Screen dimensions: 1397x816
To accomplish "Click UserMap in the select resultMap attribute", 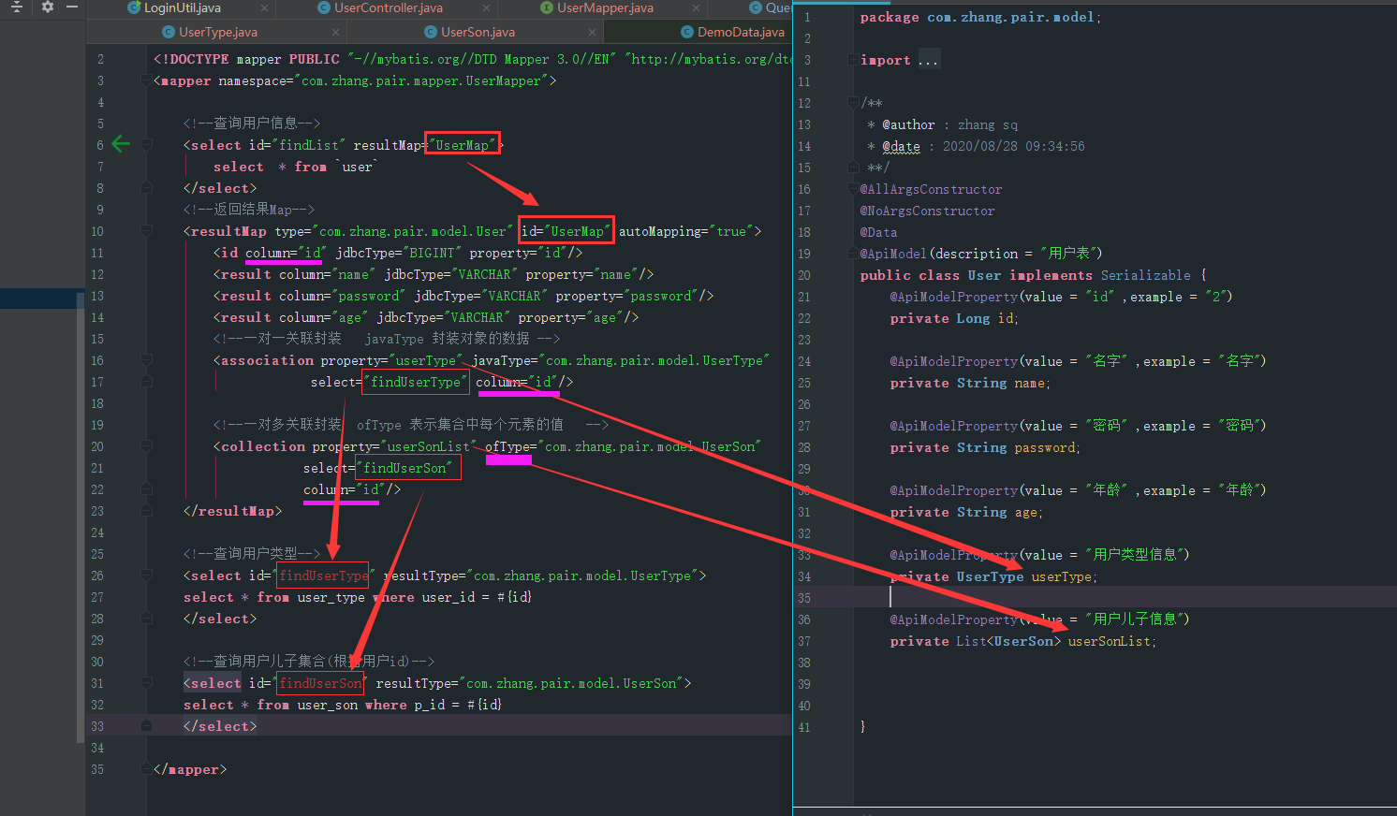I will (462, 145).
